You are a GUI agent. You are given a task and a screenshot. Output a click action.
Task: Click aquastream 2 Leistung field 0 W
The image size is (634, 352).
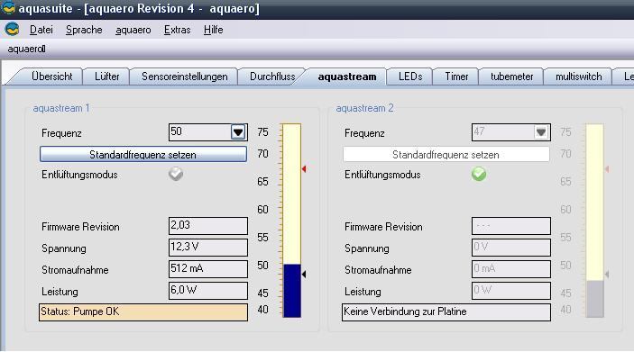point(511,290)
